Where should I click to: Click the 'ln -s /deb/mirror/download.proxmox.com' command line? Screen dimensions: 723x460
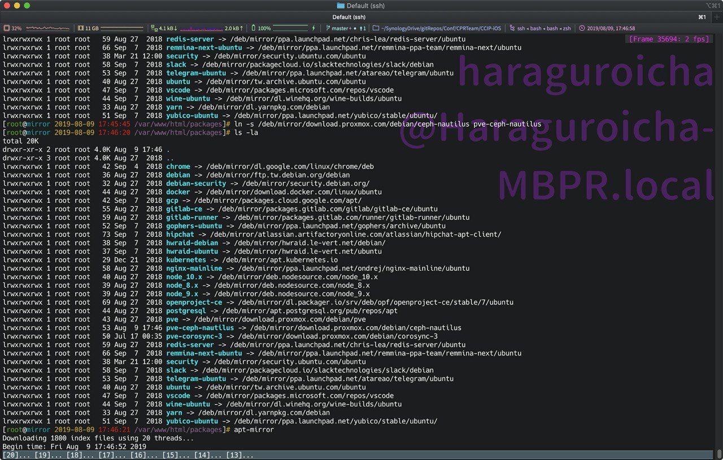coord(387,124)
